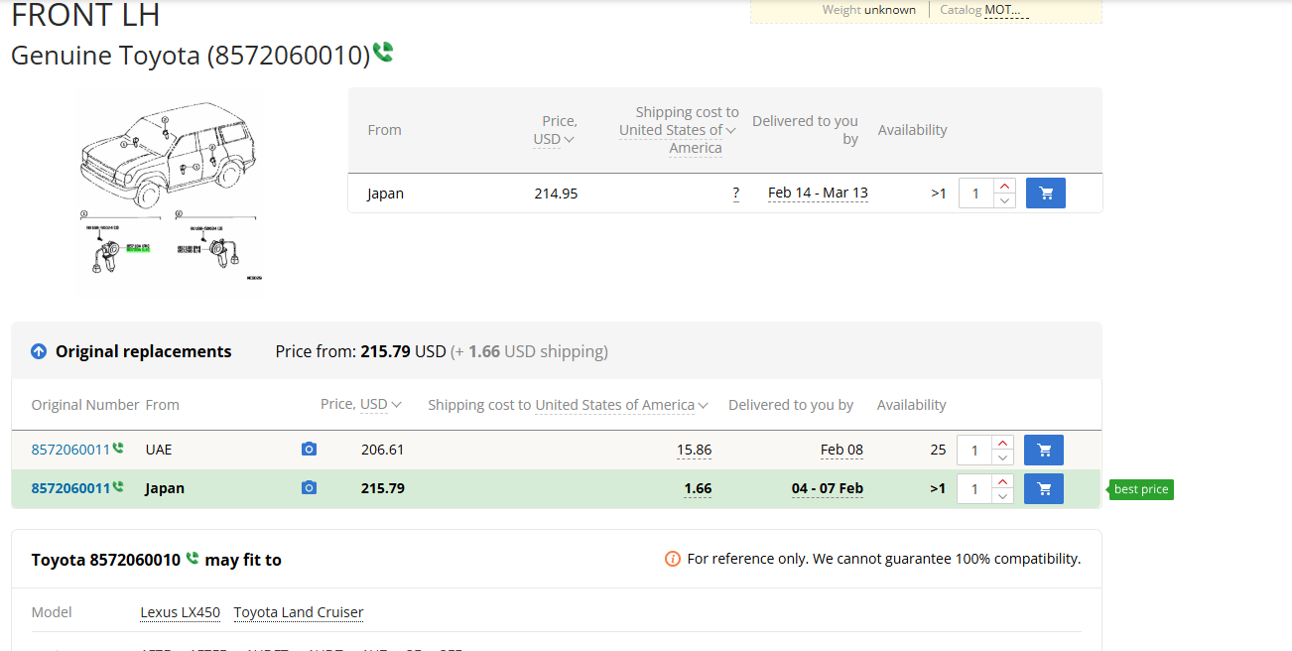Change United States of America in replacements table
This screenshot has height=651, width=1292.
pyautogui.click(x=622, y=405)
